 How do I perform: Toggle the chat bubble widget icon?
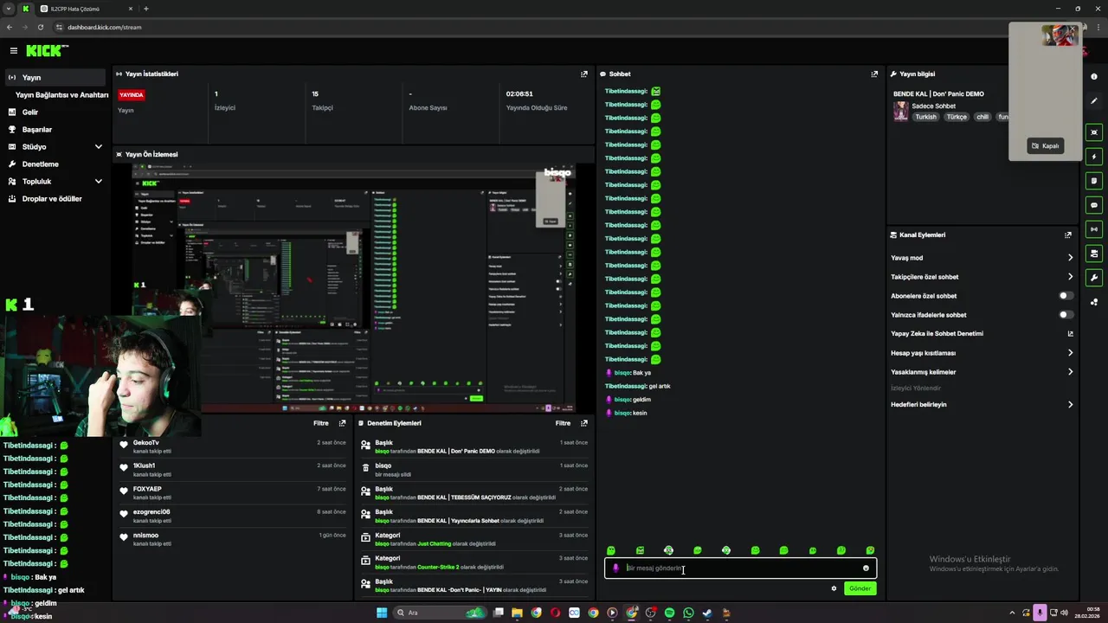pos(1094,205)
